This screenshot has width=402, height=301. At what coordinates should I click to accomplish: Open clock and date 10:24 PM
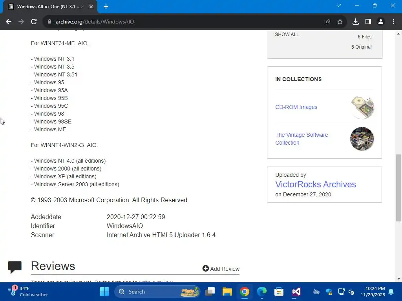[373, 292]
